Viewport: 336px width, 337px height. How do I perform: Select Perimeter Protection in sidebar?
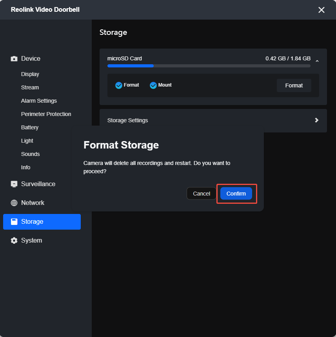(46, 114)
